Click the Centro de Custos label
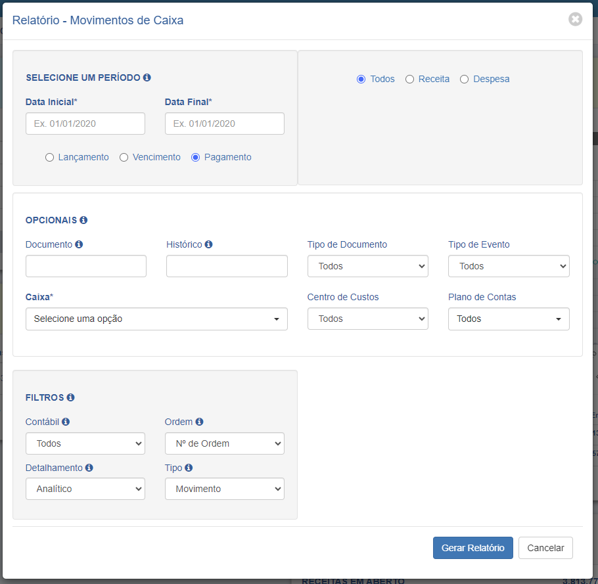Screen dimensions: 598x584 pos(343,297)
